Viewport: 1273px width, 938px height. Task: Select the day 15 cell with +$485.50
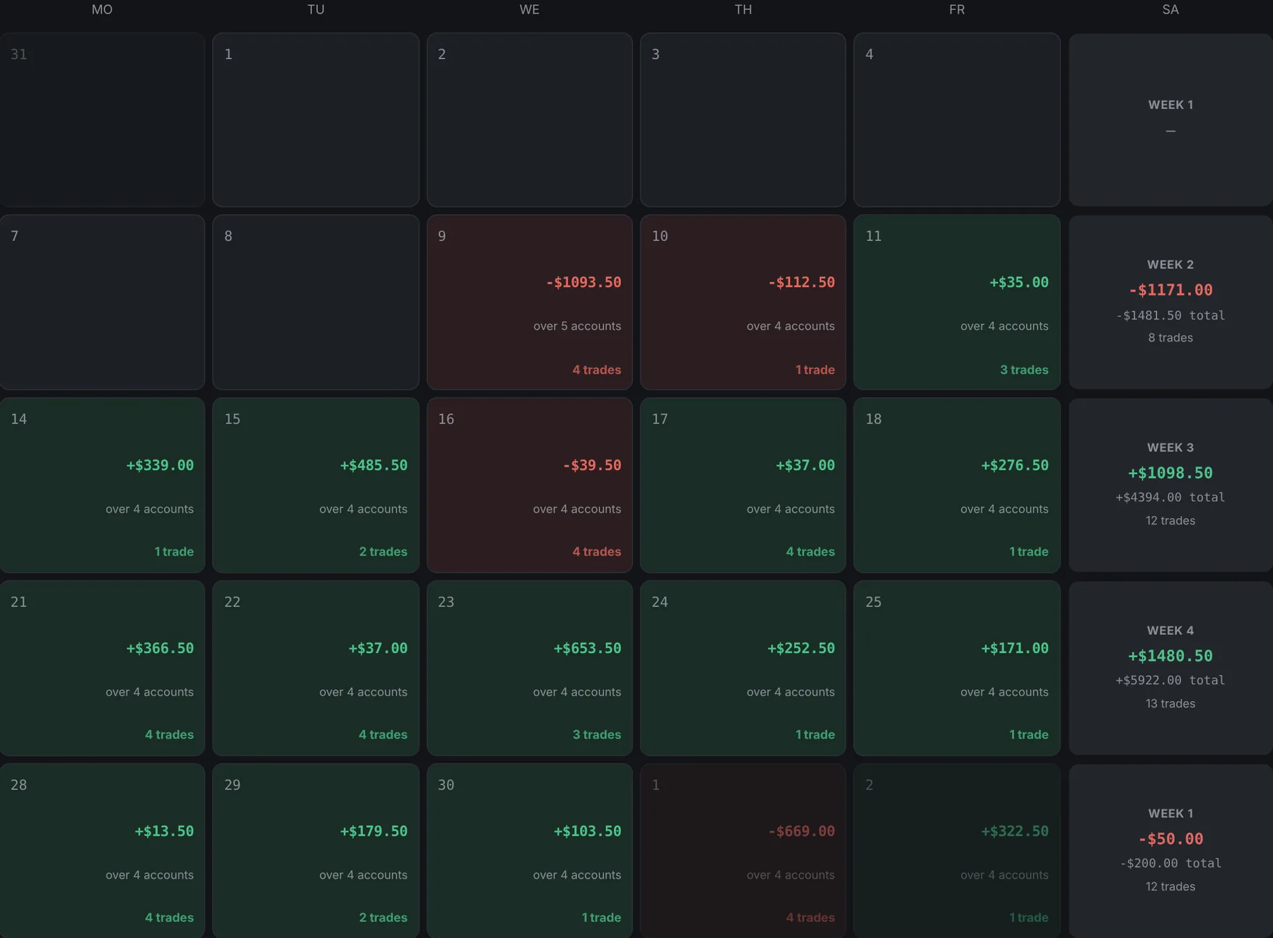coord(316,485)
